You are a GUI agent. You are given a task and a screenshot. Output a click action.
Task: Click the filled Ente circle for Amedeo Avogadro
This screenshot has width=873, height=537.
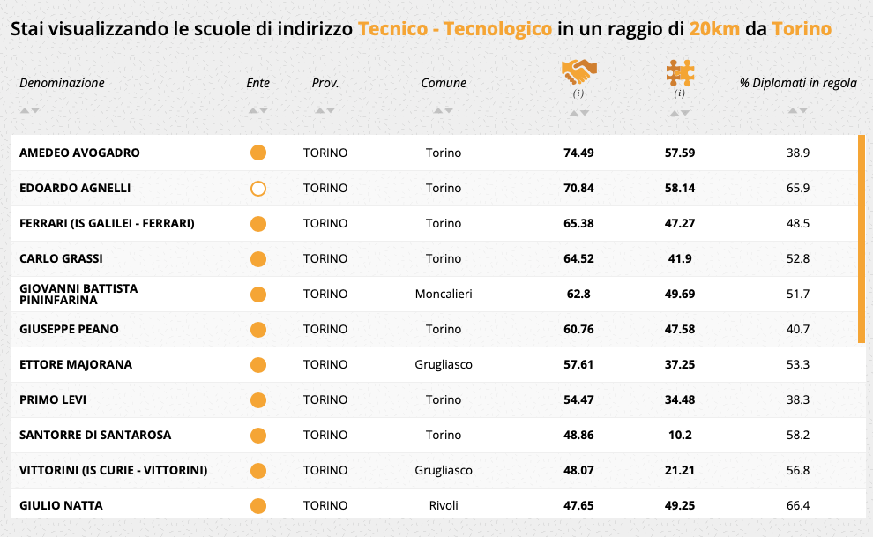pos(258,153)
